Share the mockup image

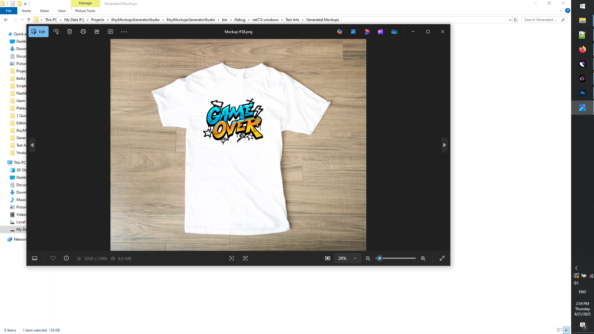click(x=97, y=31)
